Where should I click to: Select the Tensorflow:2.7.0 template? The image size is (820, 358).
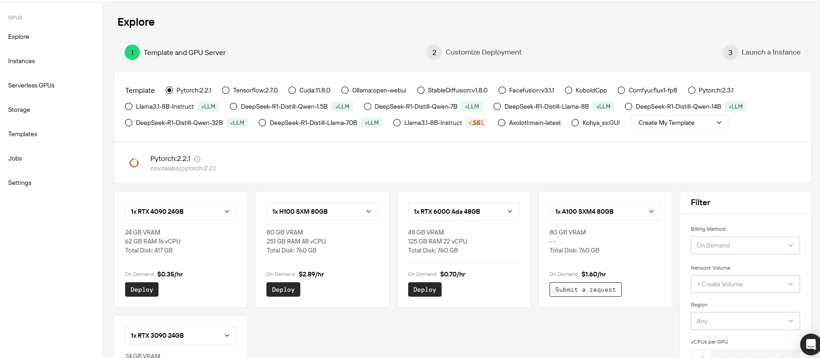(x=226, y=90)
